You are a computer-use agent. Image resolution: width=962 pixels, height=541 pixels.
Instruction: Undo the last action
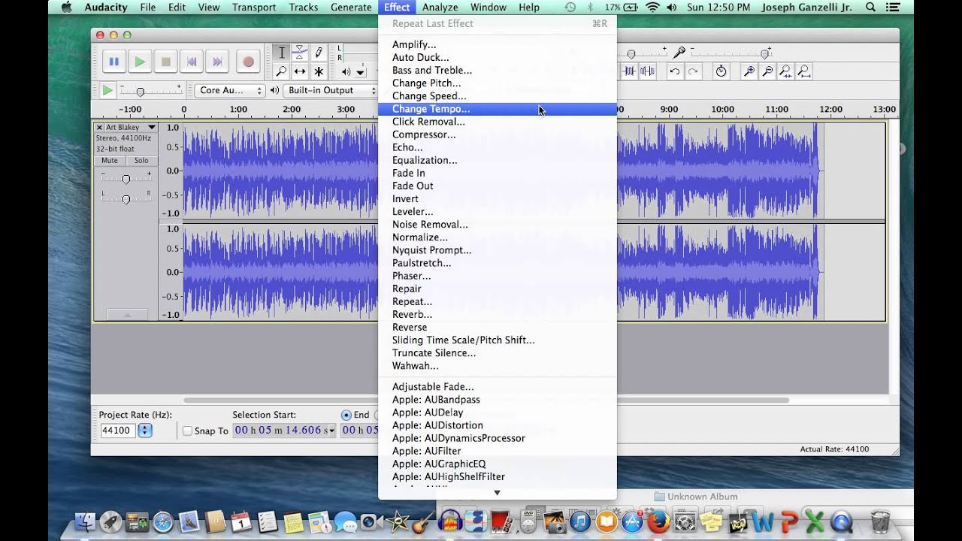675,71
